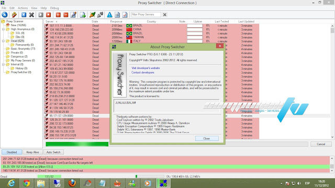Click the Cancel button beside progress bar
Screen dimensions: 335x188
tap(321, 144)
